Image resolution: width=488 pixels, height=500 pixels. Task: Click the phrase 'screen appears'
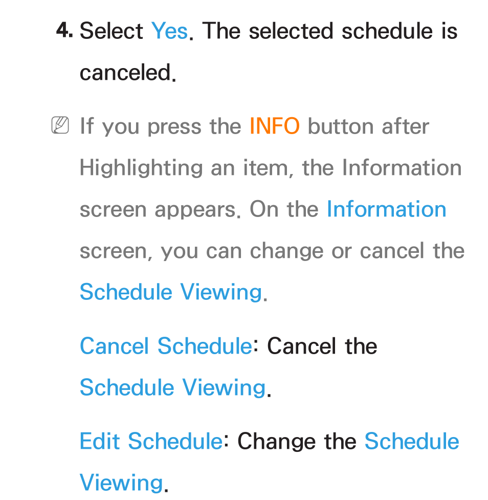pos(158,210)
